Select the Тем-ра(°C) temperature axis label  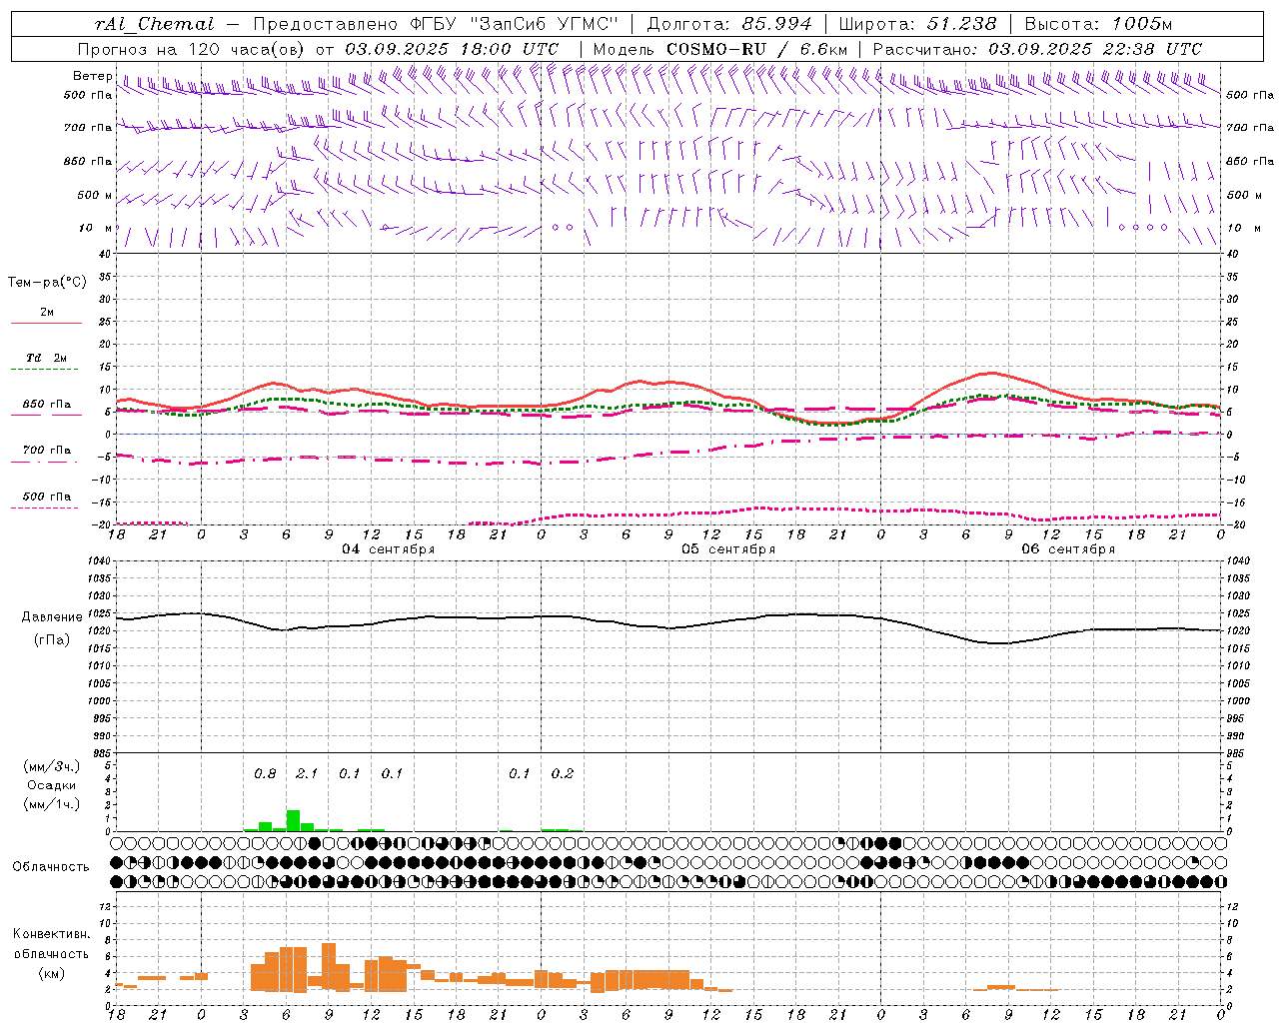47,283
